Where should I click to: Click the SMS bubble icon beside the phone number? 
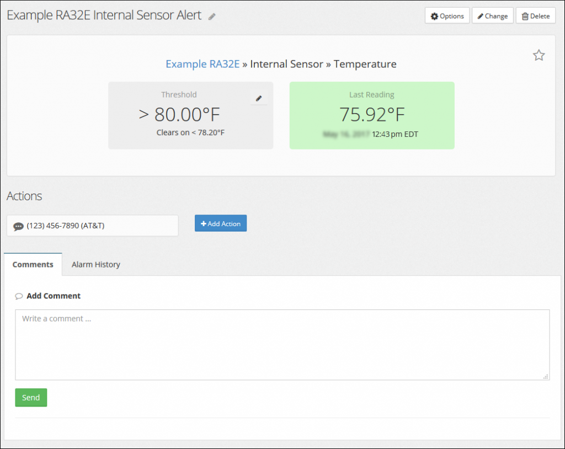(x=18, y=226)
